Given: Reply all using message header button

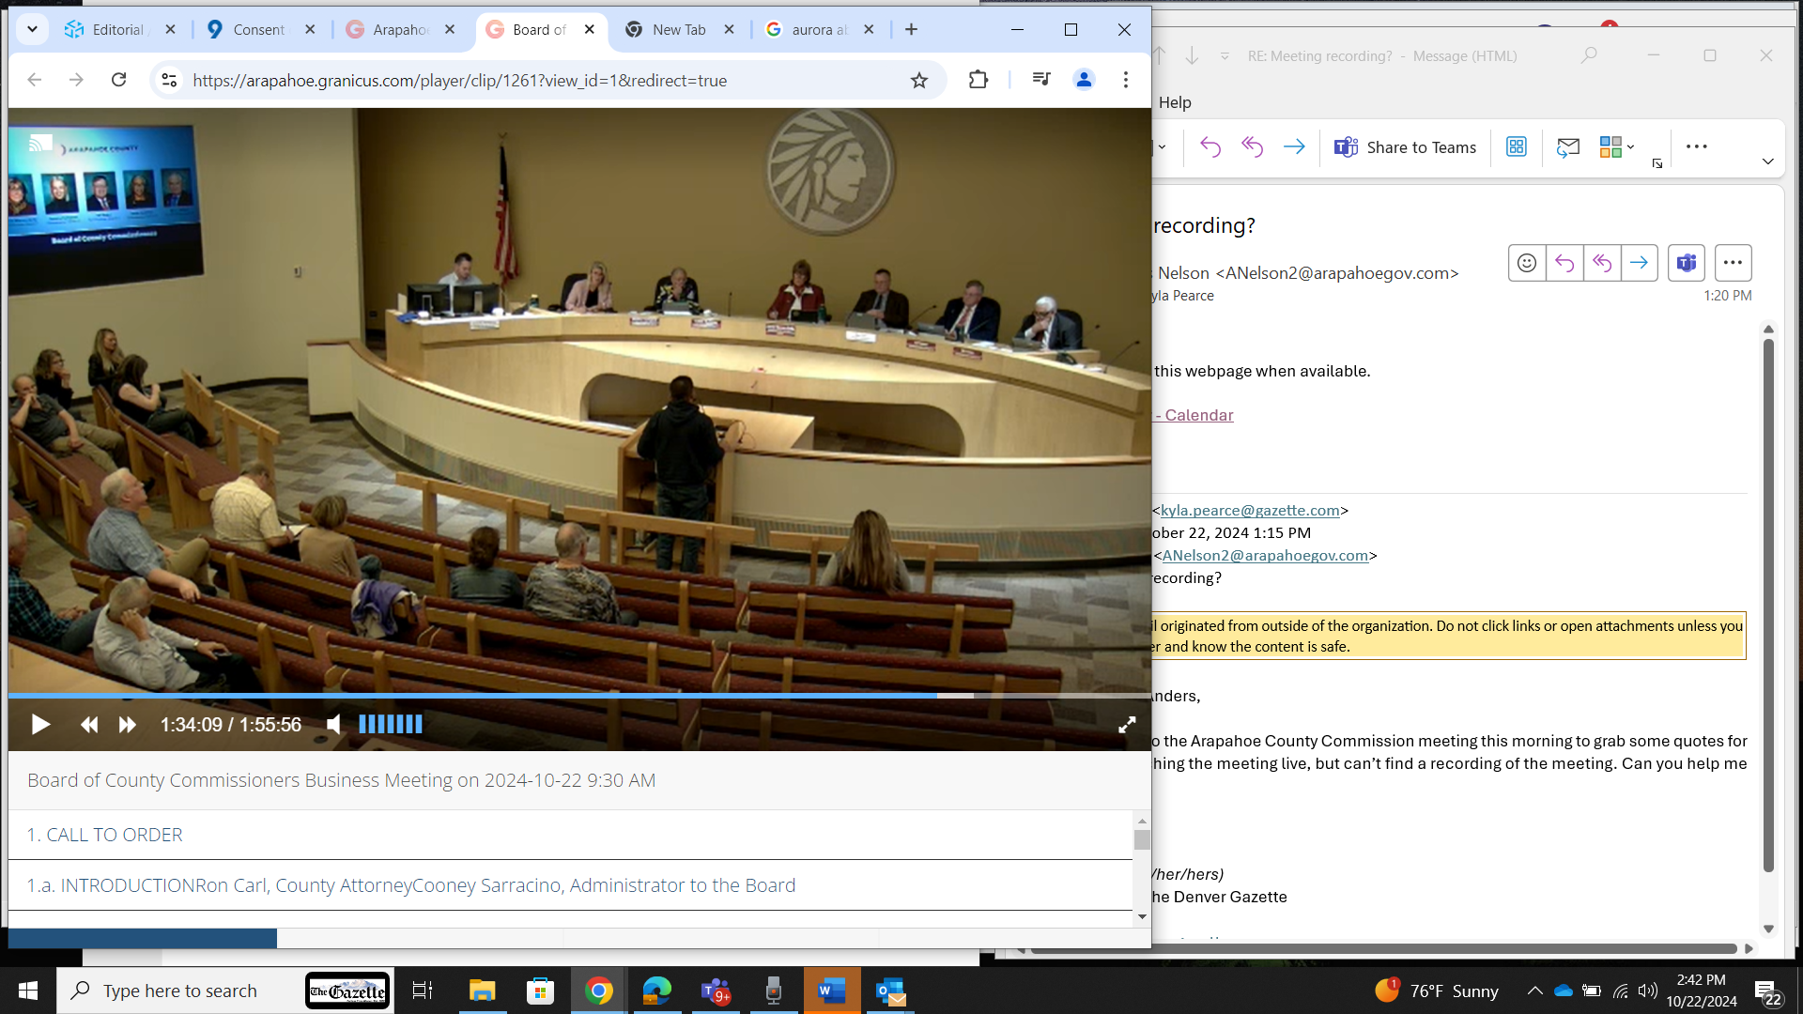Looking at the screenshot, I should [x=1602, y=263].
